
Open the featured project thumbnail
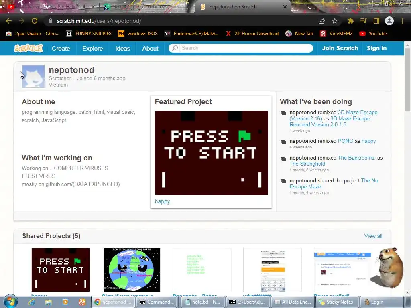pyautogui.click(x=211, y=153)
